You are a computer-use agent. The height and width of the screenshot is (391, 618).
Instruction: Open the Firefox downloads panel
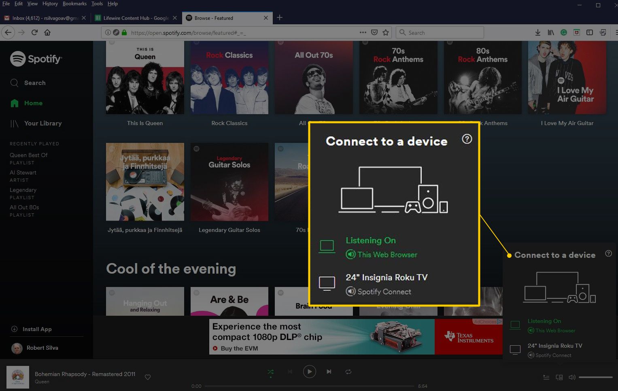point(538,32)
